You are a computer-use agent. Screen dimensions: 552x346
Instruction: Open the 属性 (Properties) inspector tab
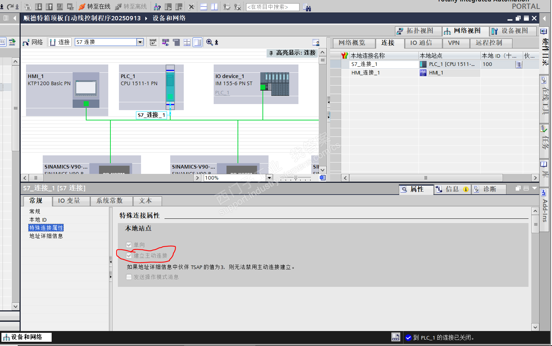(416, 189)
